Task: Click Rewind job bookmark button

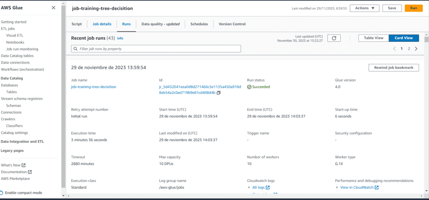Action: [393, 68]
